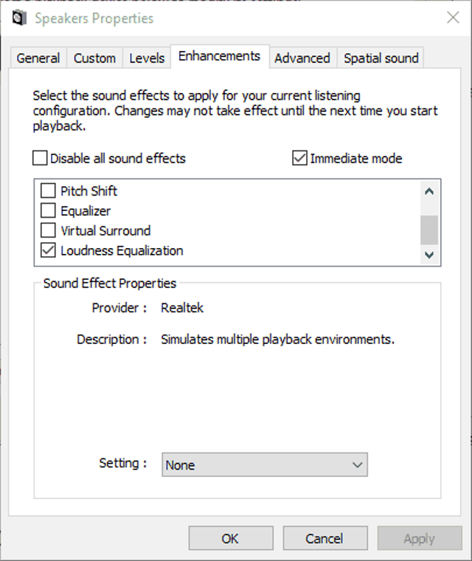Click the Cancel button
This screenshot has width=472, height=561.
[x=324, y=539]
